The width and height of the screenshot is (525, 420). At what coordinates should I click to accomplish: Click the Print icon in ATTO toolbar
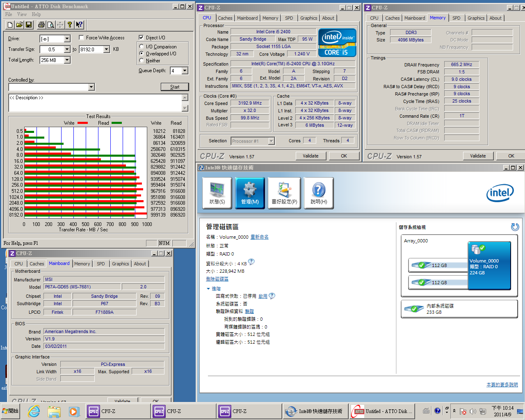(41, 25)
